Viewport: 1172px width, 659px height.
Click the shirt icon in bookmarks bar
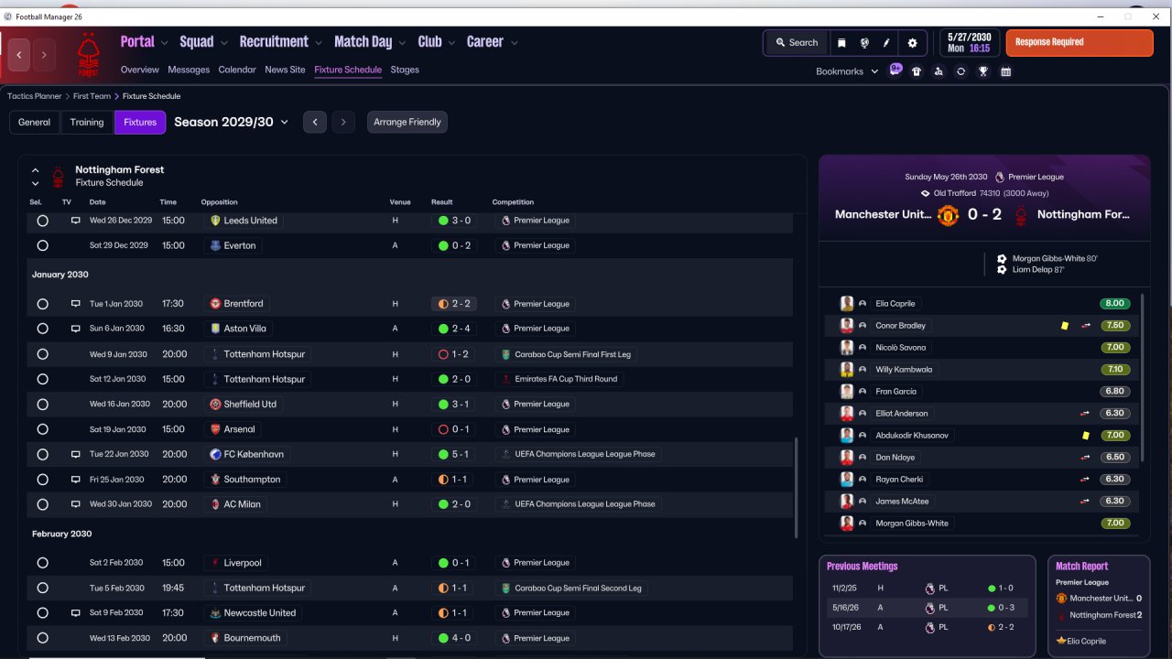click(917, 71)
